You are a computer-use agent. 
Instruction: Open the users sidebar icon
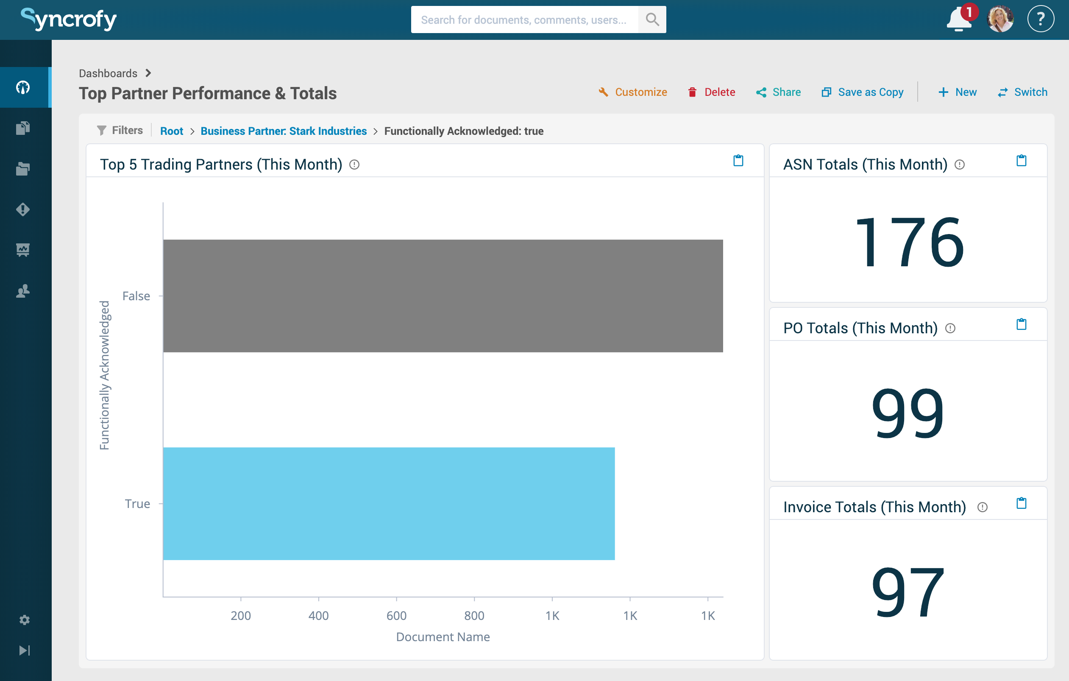coord(23,291)
